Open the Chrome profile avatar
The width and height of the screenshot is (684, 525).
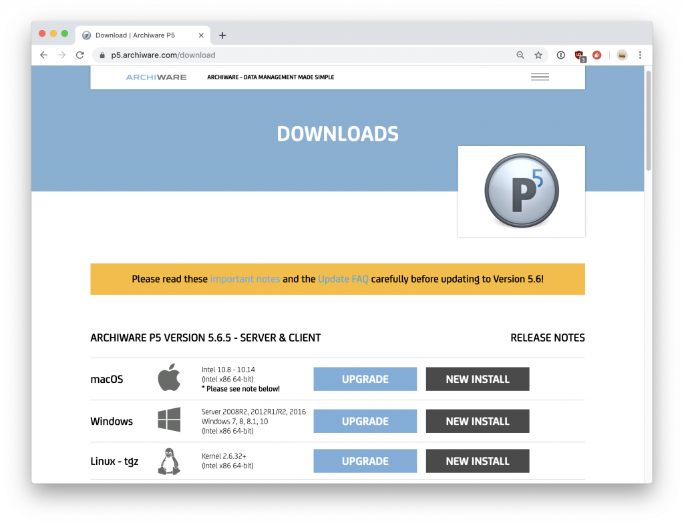click(x=622, y=55)
